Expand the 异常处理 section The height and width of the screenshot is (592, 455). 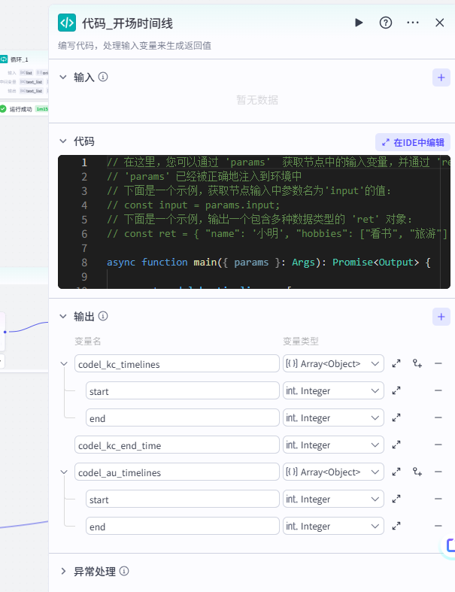[x=63, y=571]
